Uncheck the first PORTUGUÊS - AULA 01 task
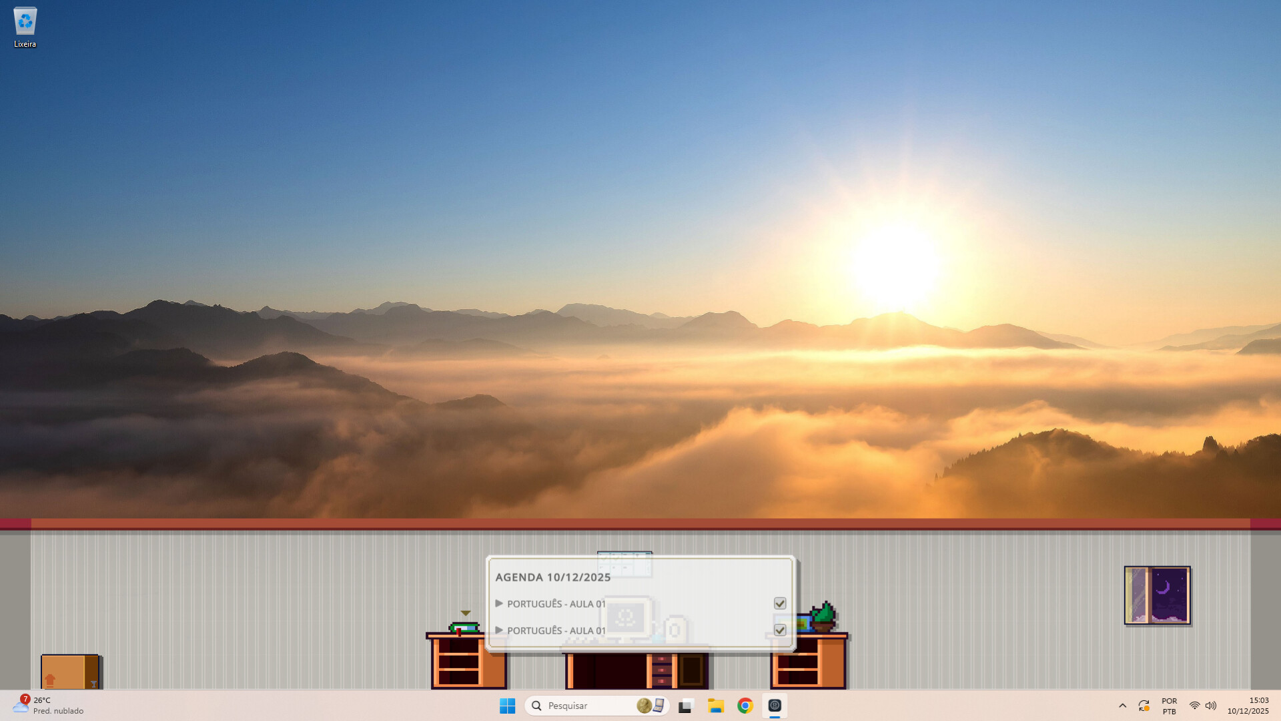The height and width of the screenshot is (721, 1281). pos(780,603)
